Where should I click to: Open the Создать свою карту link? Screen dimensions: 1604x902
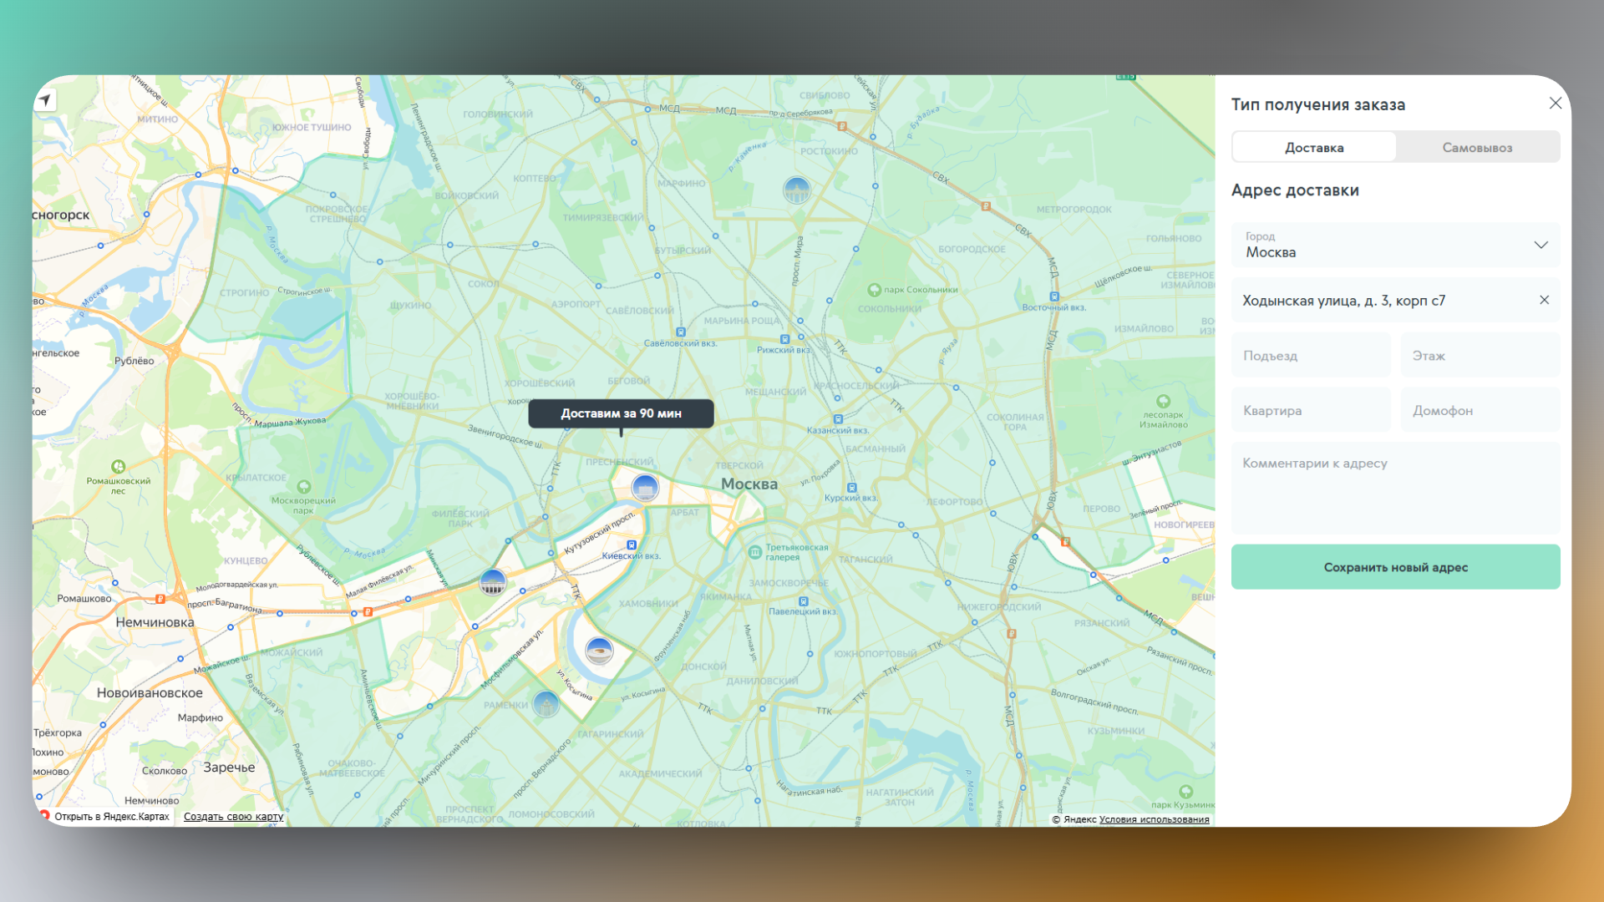click(233, 817)
